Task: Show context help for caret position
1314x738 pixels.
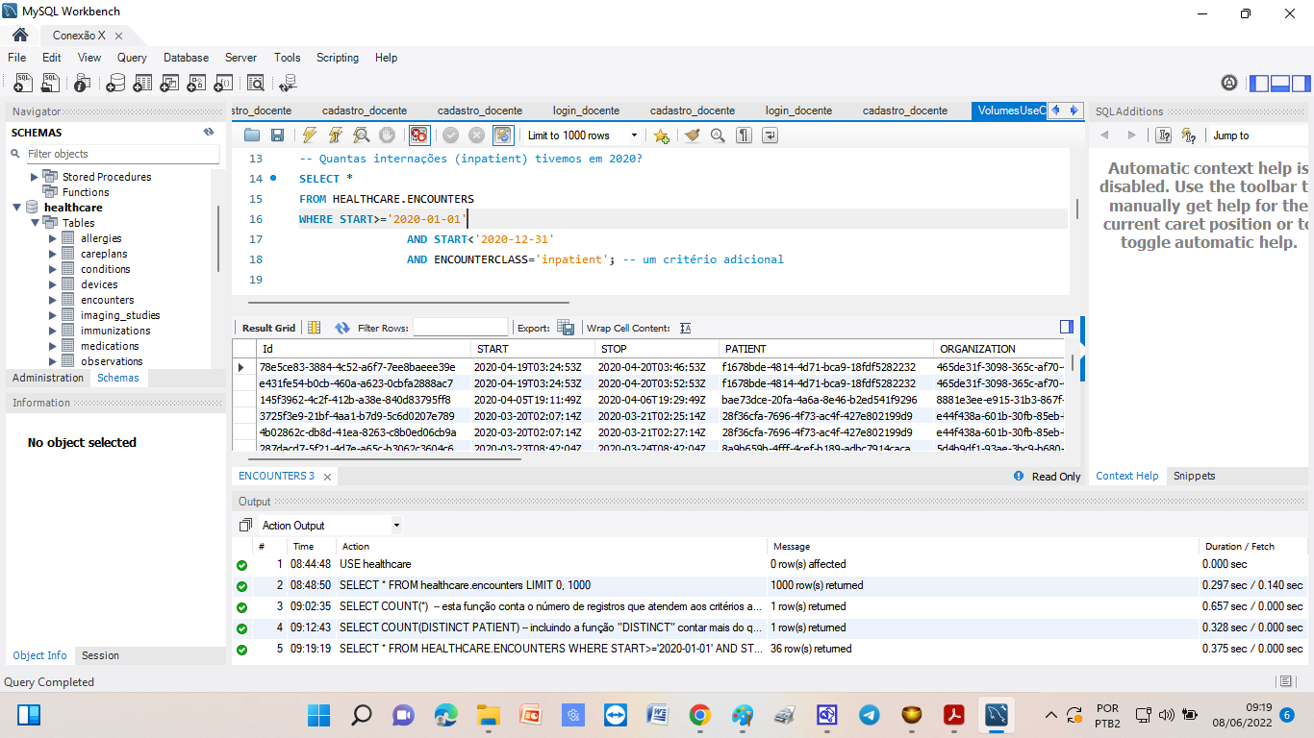Action: pos(1164,135)
